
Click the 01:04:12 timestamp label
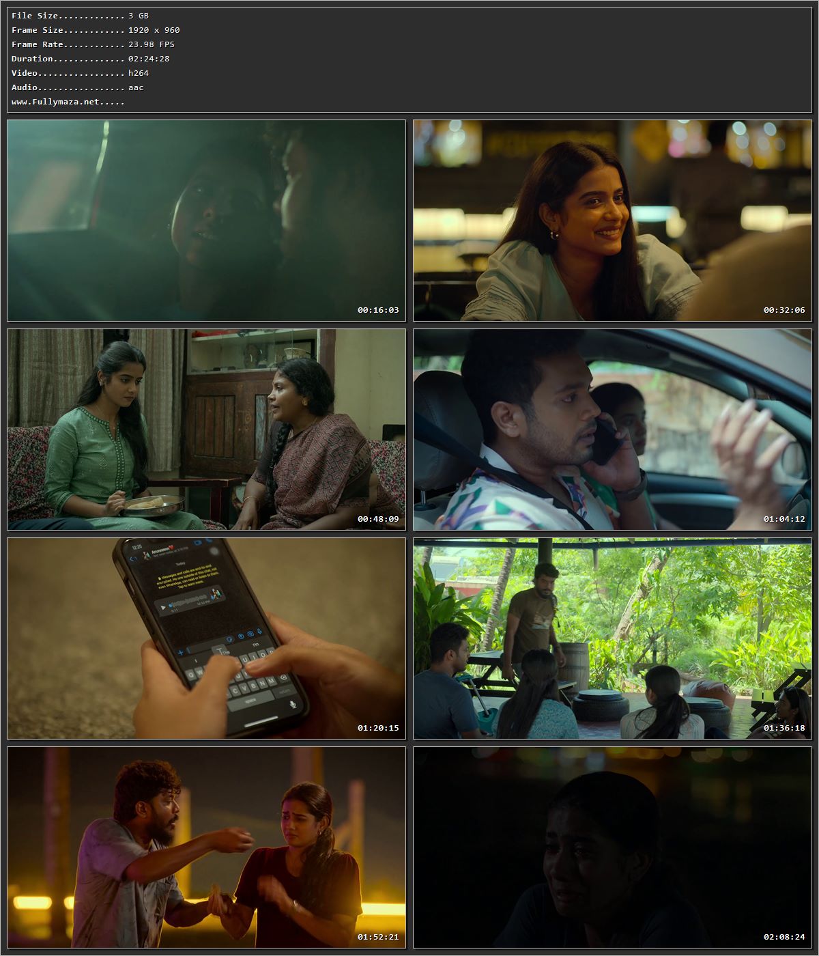tap(784, 519)
